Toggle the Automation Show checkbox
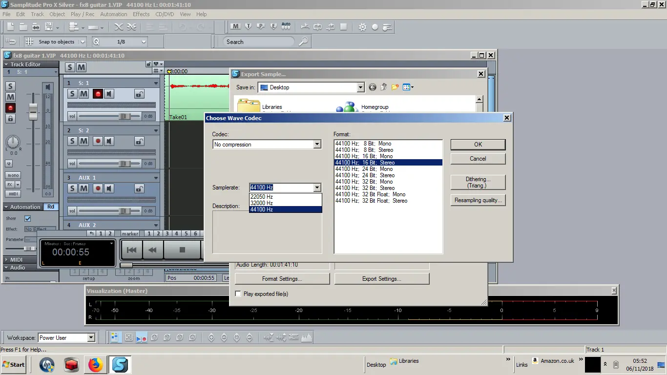Screen dimensions: 667x375 point(28,219)
